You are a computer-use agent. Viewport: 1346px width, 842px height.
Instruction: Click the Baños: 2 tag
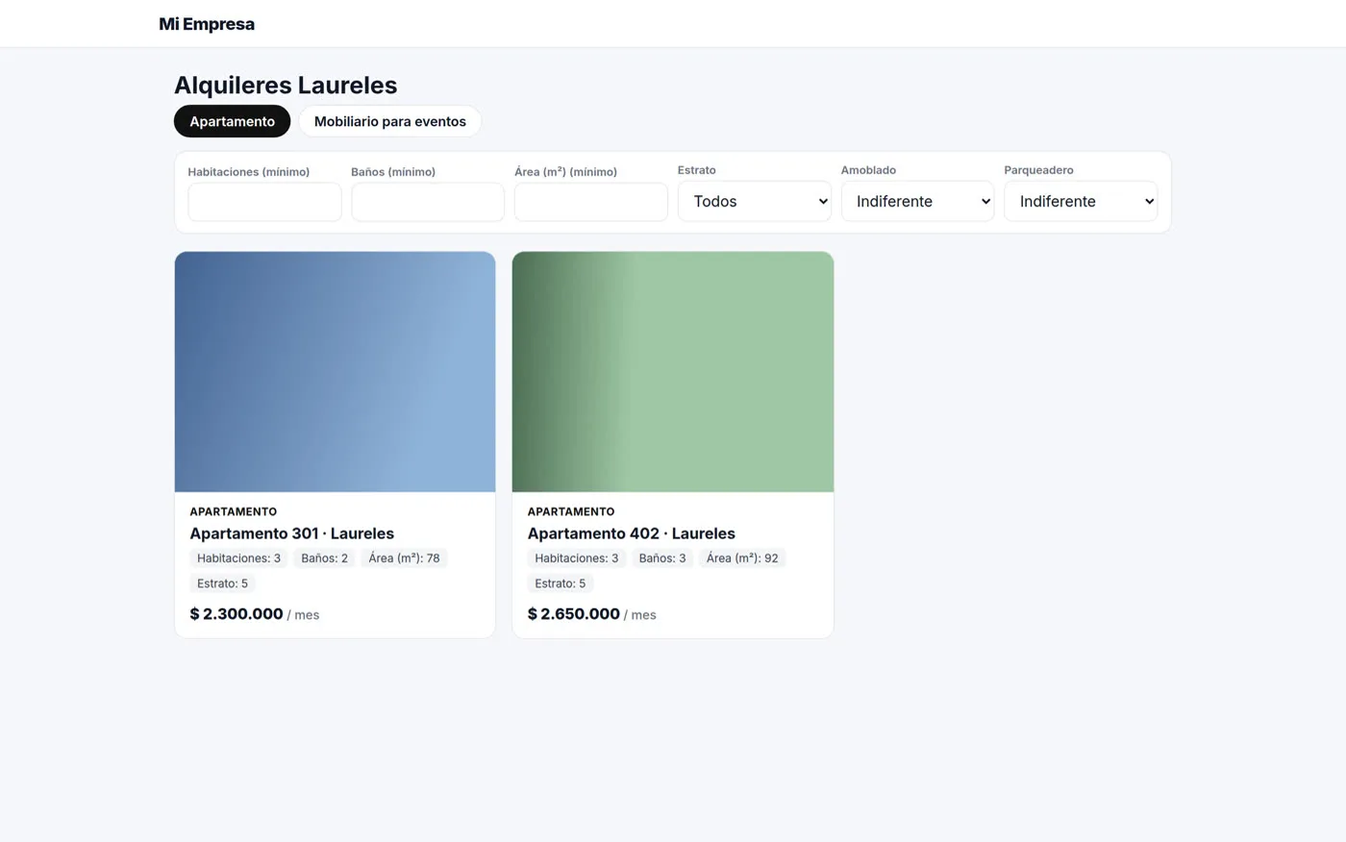tap(324, 558)
